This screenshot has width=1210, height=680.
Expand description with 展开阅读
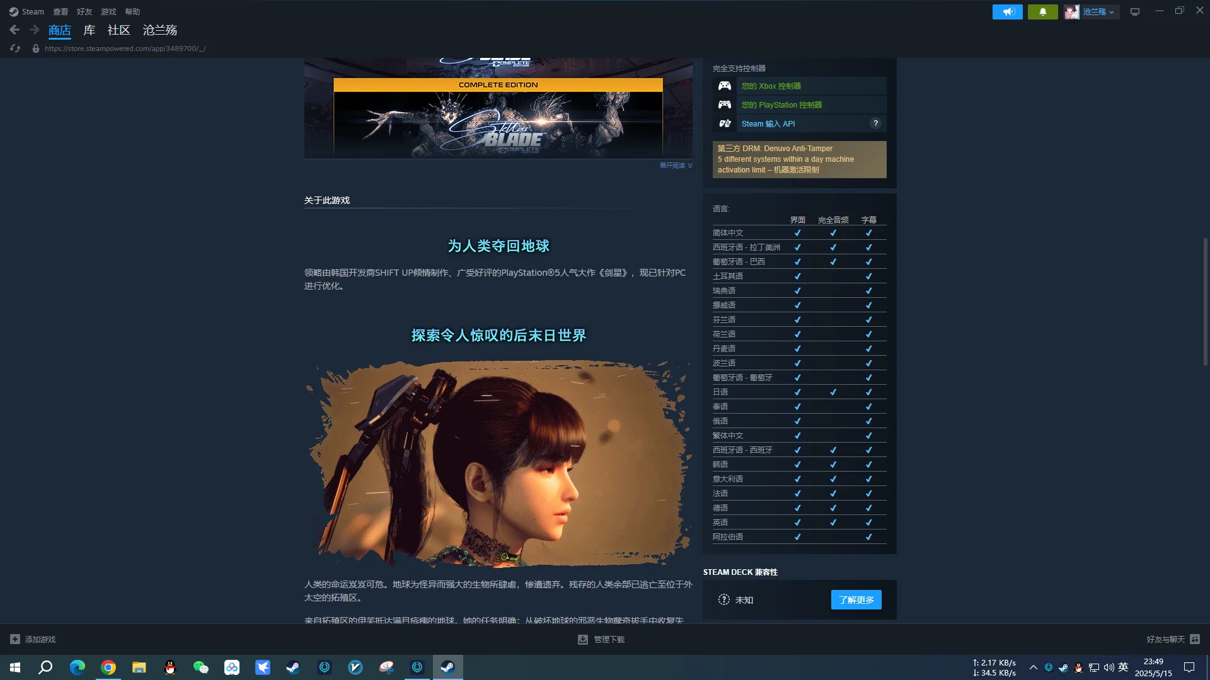point(676,166)
